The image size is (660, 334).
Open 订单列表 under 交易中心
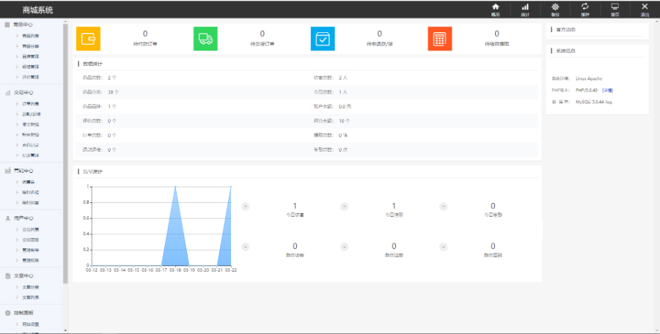click(x=31, y=104)
